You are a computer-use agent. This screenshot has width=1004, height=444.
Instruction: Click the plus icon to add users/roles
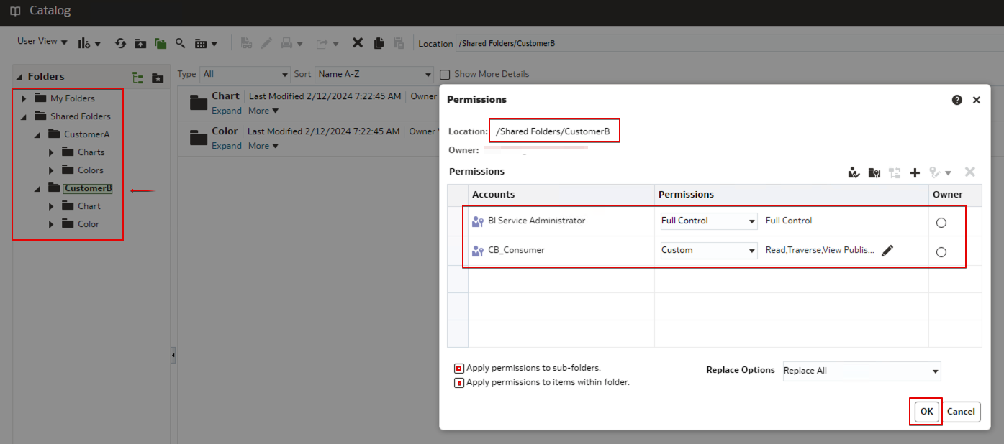click(x=915, y=172)
